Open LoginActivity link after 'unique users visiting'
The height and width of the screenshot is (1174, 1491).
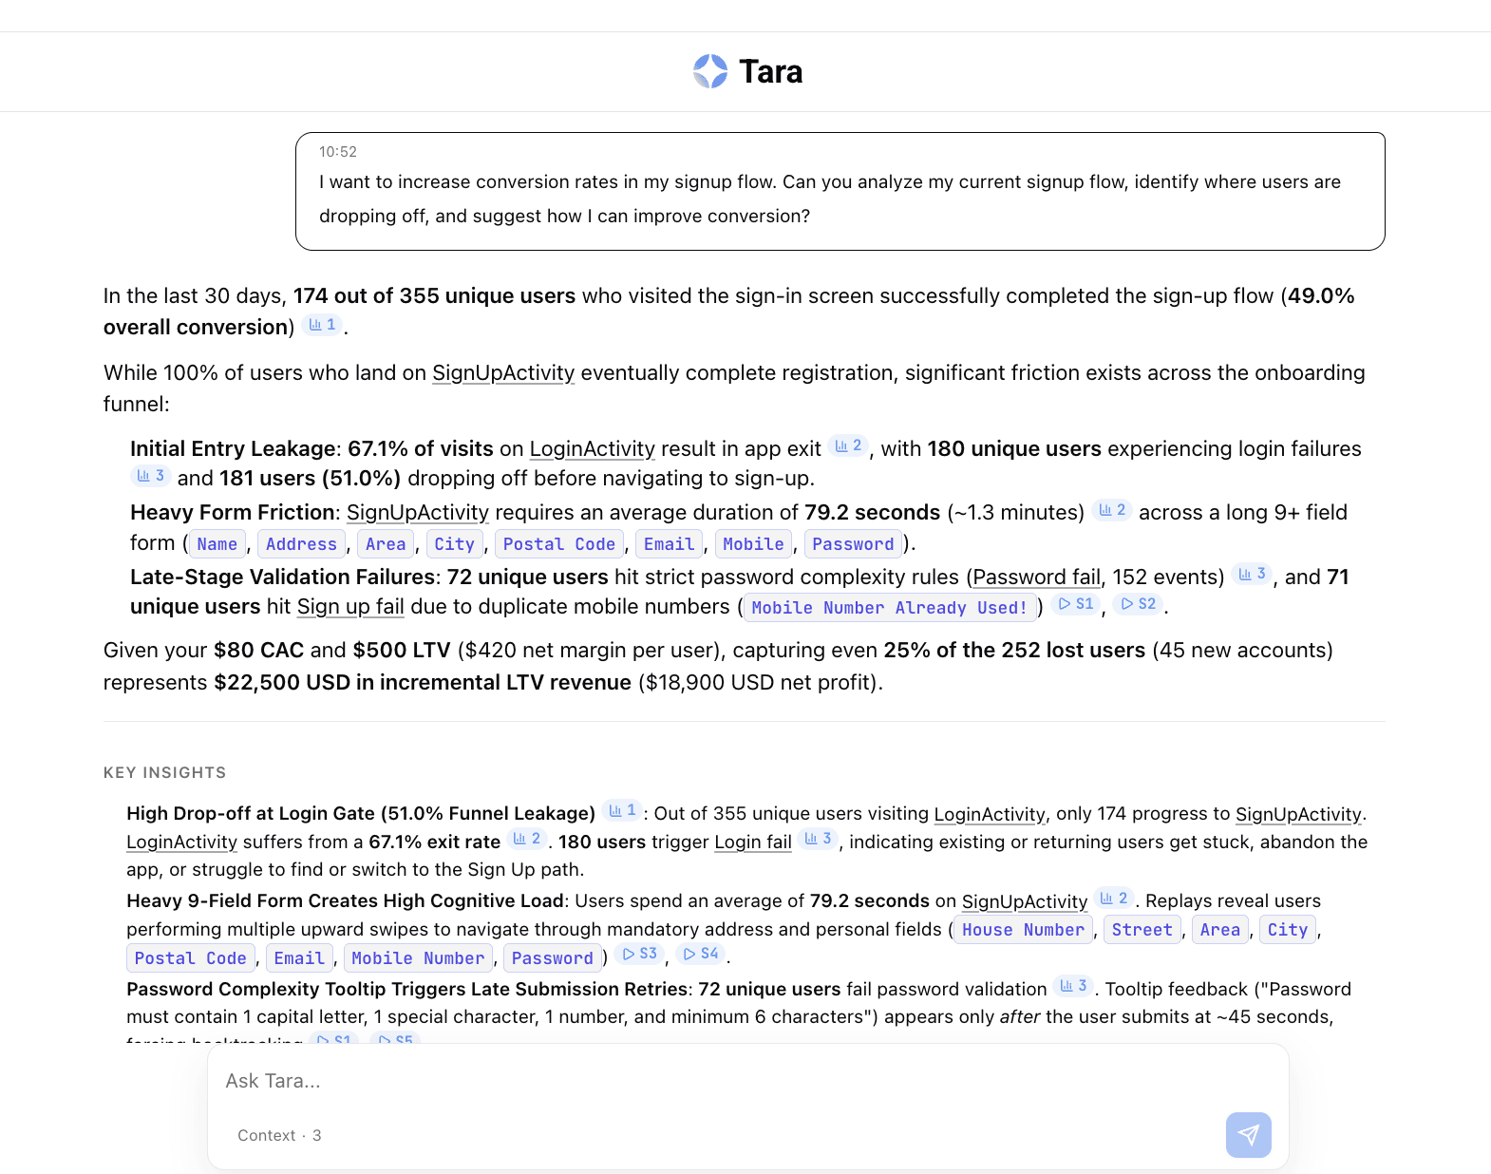[x=990, y=814]
